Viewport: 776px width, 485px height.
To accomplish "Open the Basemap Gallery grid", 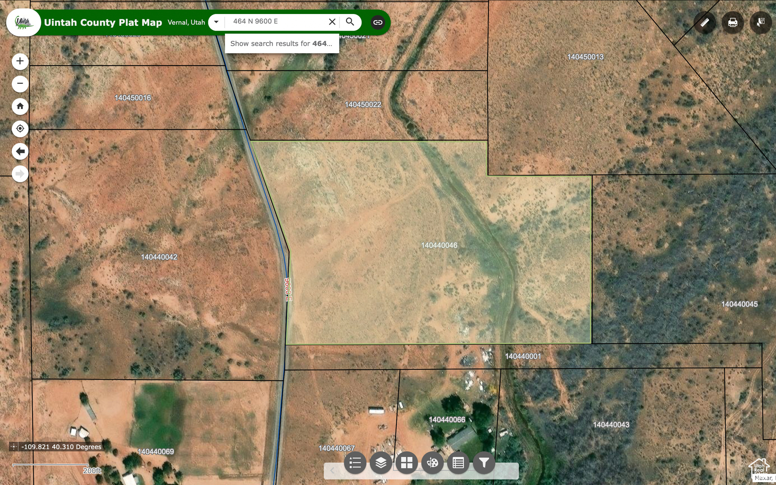I will point(407,462).
